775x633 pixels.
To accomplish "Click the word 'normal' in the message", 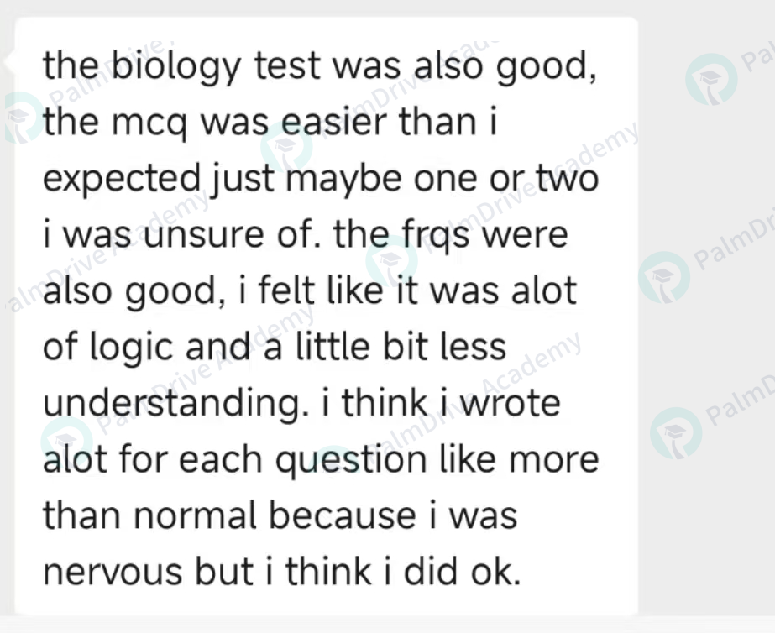I will coord(196,516).
